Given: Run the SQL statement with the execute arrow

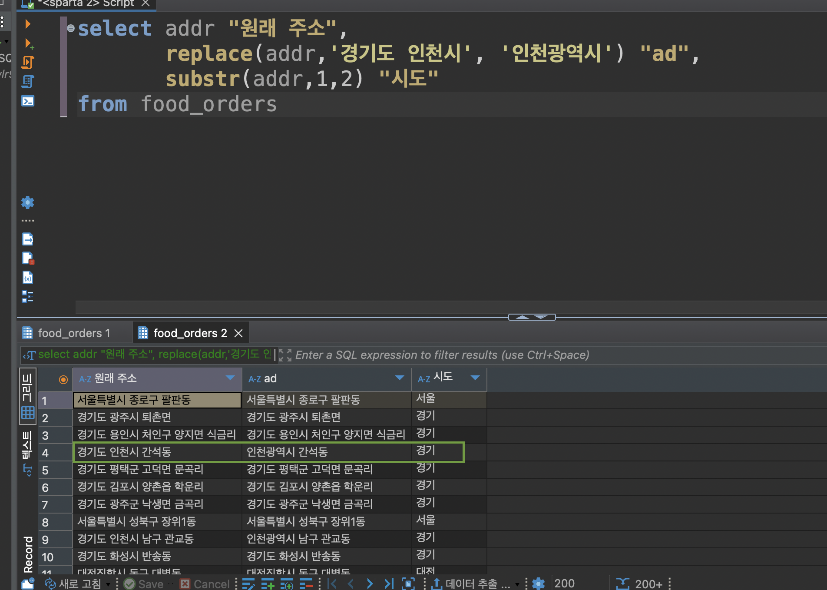Looking at the screenshot, I should (x=28, y=24).
